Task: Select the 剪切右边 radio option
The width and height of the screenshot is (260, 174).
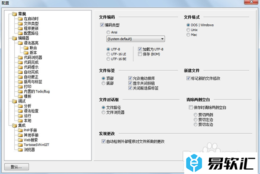Action: [x=195, y=125]
